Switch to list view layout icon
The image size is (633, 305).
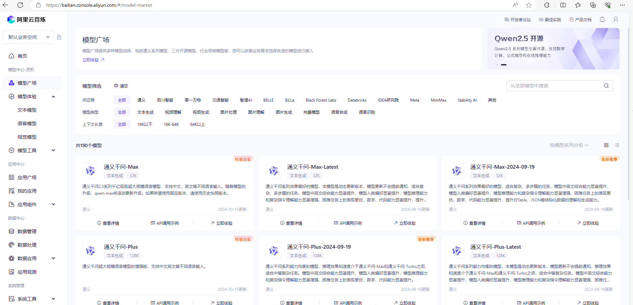pos(617,145)
